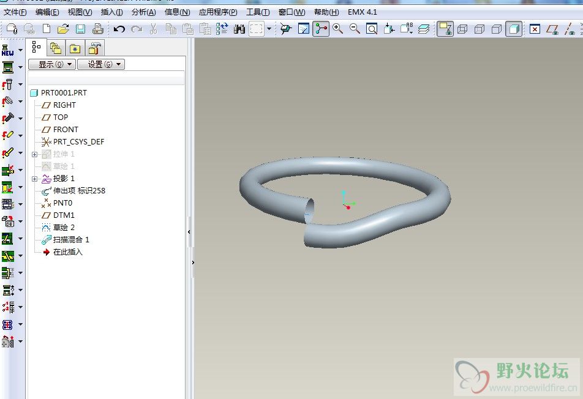Open an existing file via the folder icon
This screenshot has width=583, height=399.
pos(63,29)
